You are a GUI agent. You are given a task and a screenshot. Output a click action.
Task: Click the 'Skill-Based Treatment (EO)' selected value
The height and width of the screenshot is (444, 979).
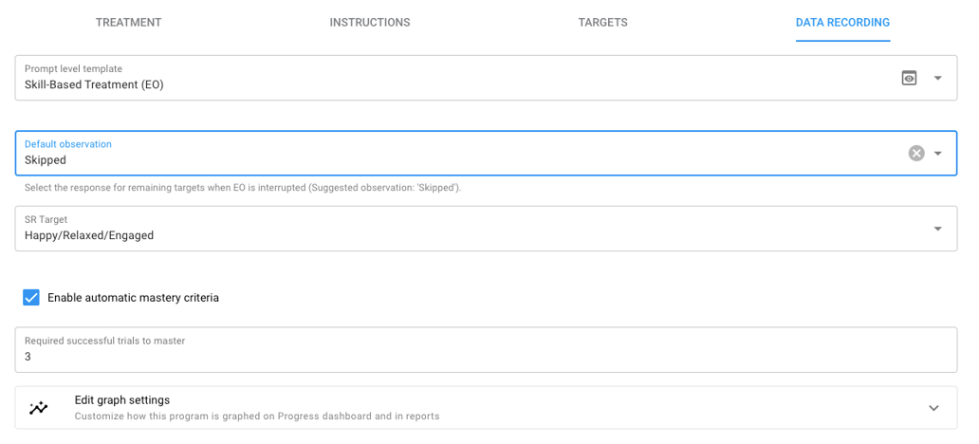coord(94,84)
